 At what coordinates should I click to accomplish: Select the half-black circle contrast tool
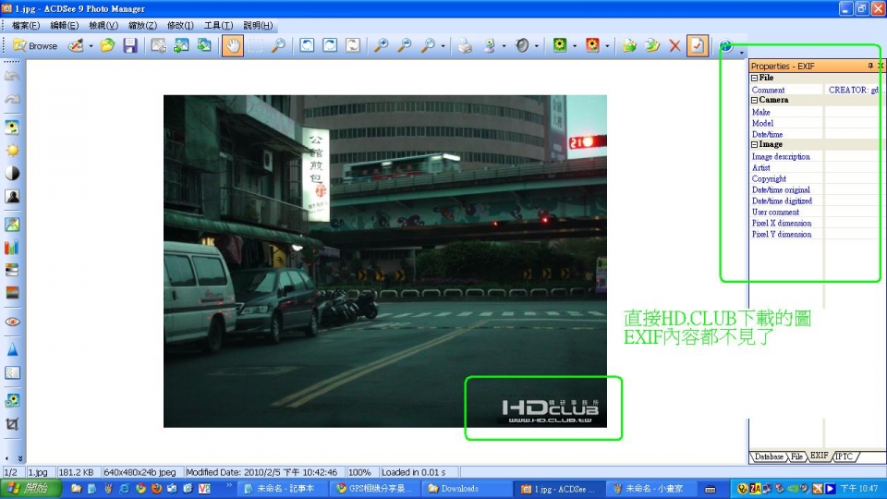tap(12, 173)
